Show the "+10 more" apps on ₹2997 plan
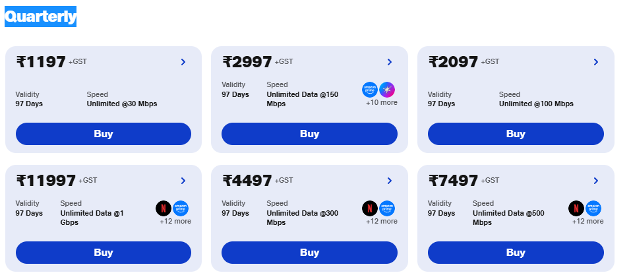 pos(382,102)
